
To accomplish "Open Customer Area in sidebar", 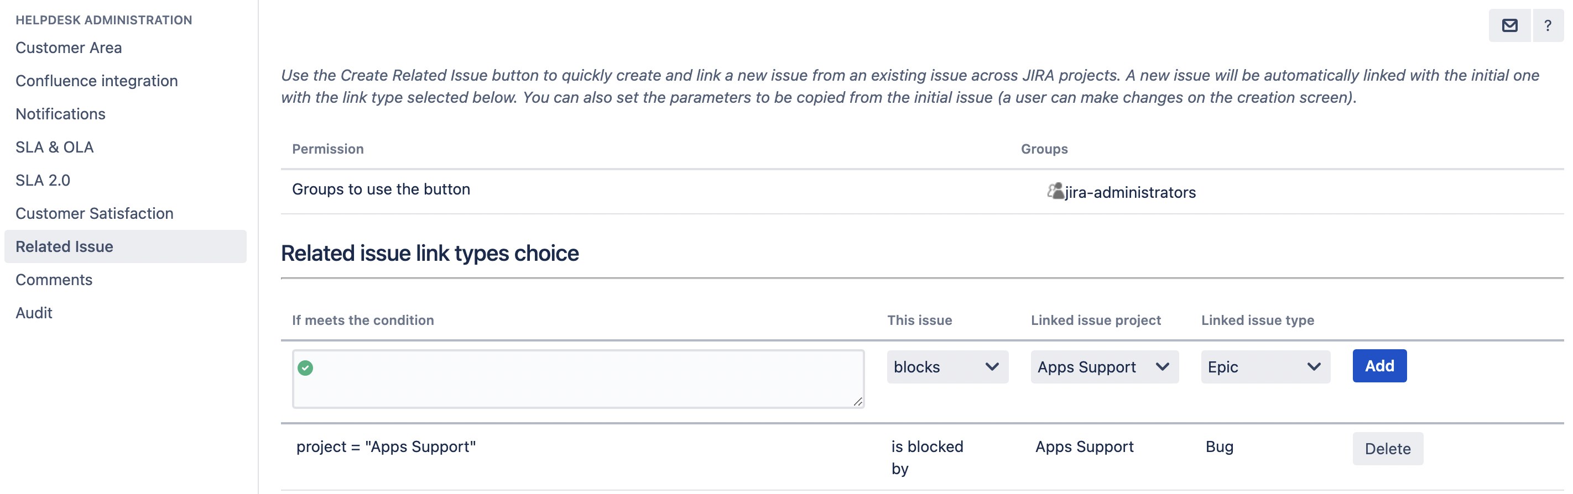I will click(69, 48).
